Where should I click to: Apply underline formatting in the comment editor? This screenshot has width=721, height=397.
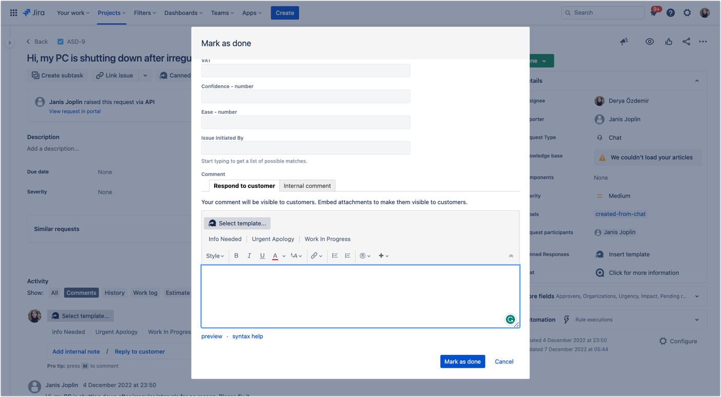pyautogui.click(x=262, y=255)
